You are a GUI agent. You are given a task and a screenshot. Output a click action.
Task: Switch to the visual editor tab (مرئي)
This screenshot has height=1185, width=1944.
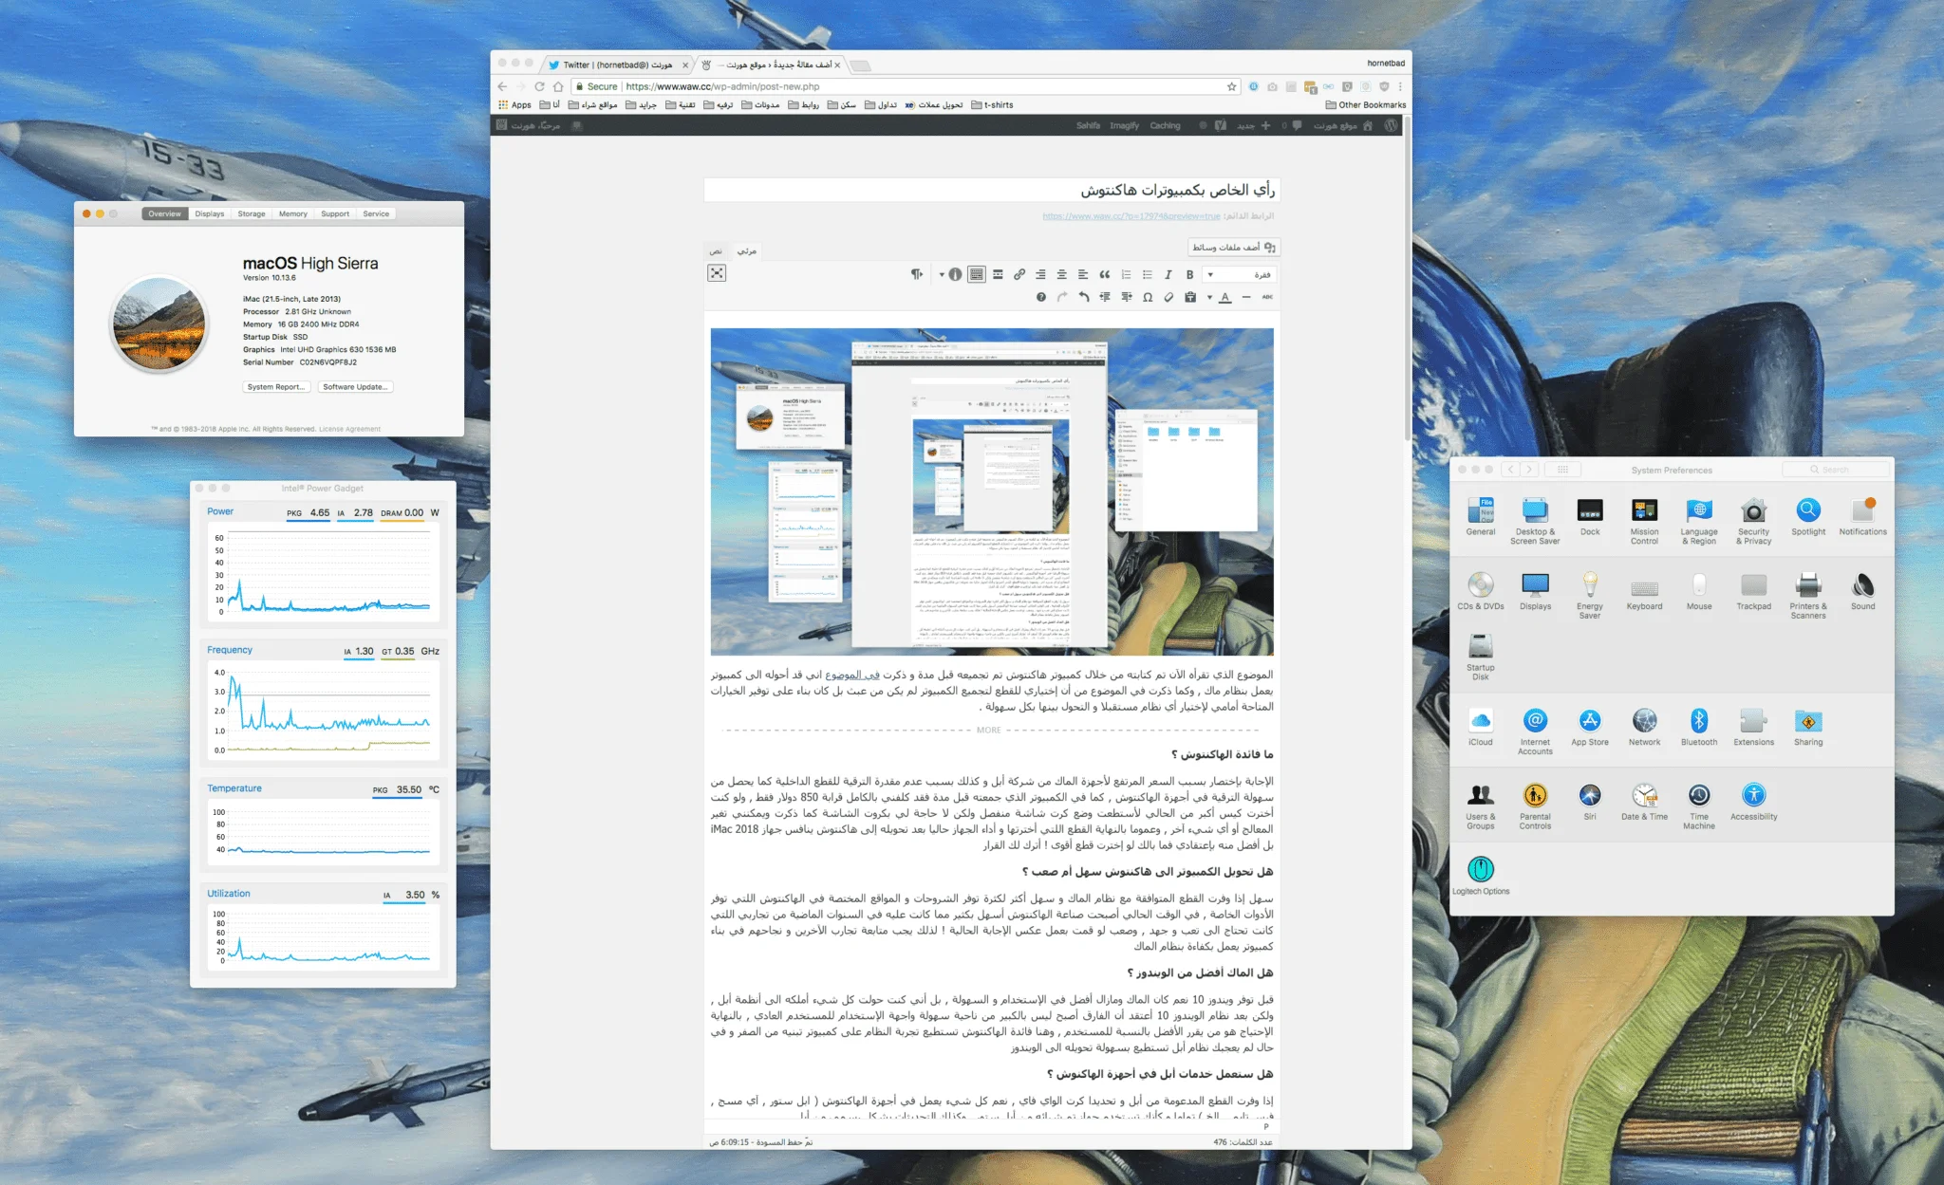747,250
